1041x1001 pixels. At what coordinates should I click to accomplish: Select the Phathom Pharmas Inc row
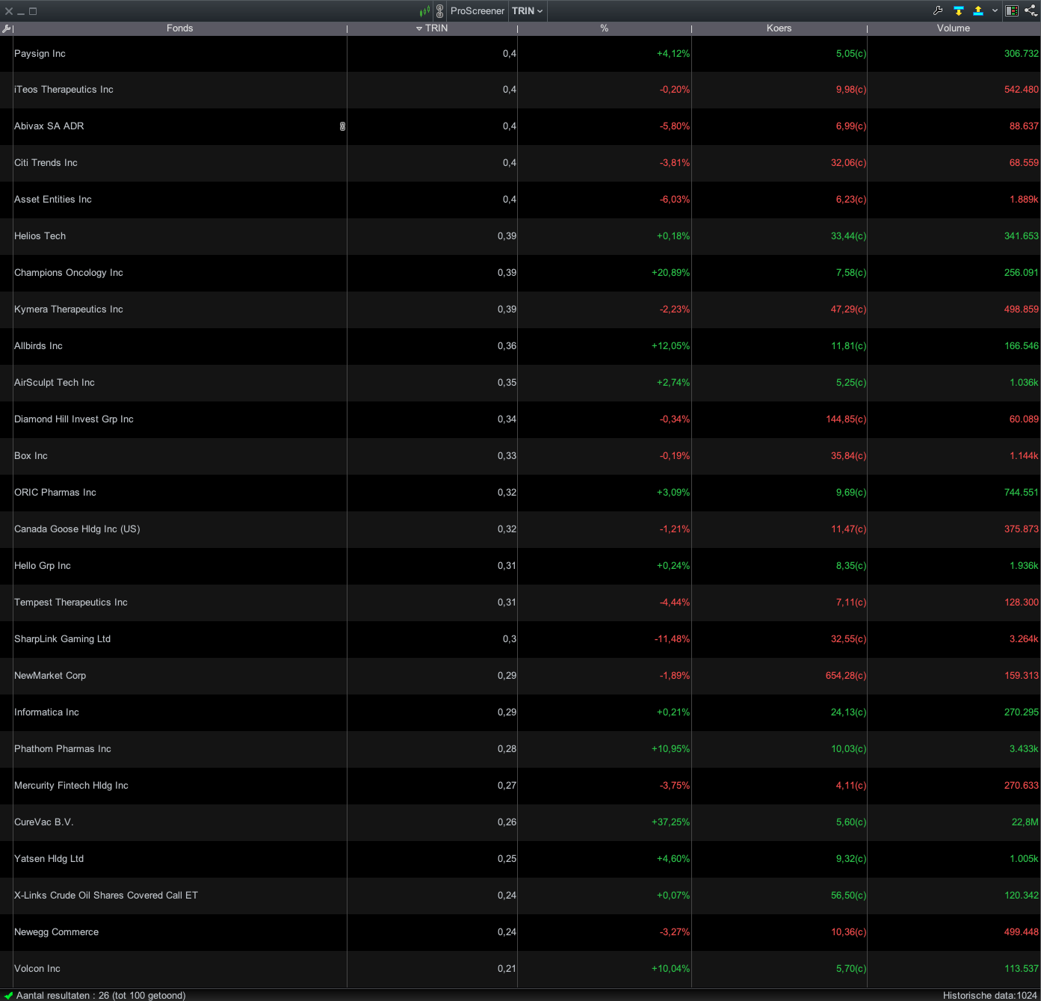pyautogui.click(x=520, y=749)
